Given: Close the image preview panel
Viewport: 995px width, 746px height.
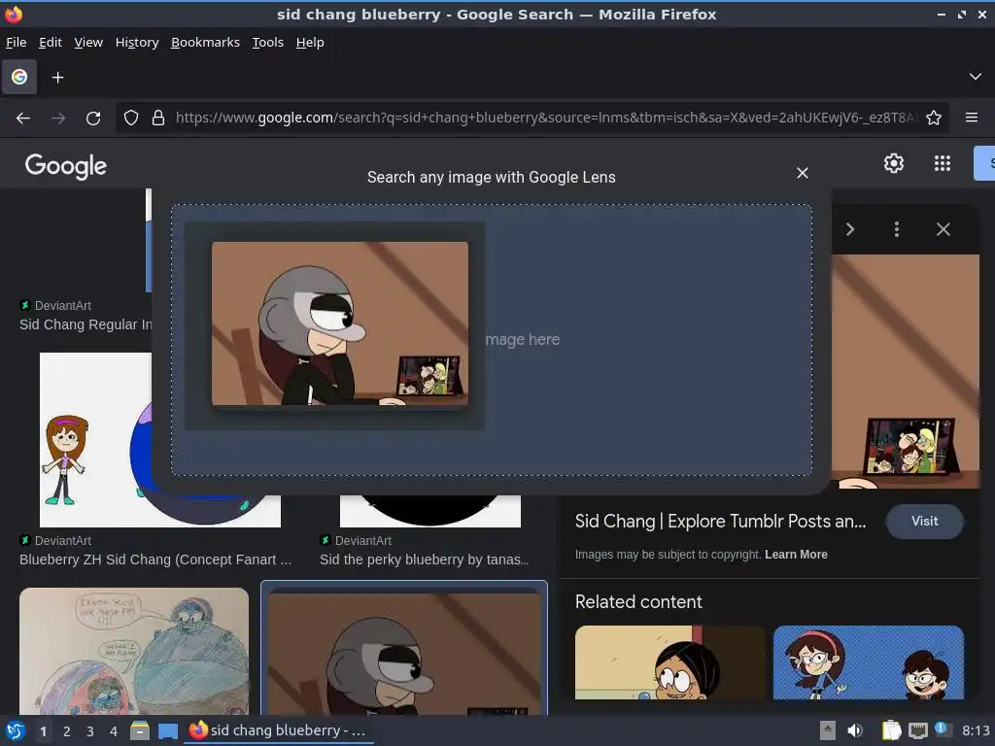Looking at the screenshot, I should pyautogui.click(x=944, y=229).
